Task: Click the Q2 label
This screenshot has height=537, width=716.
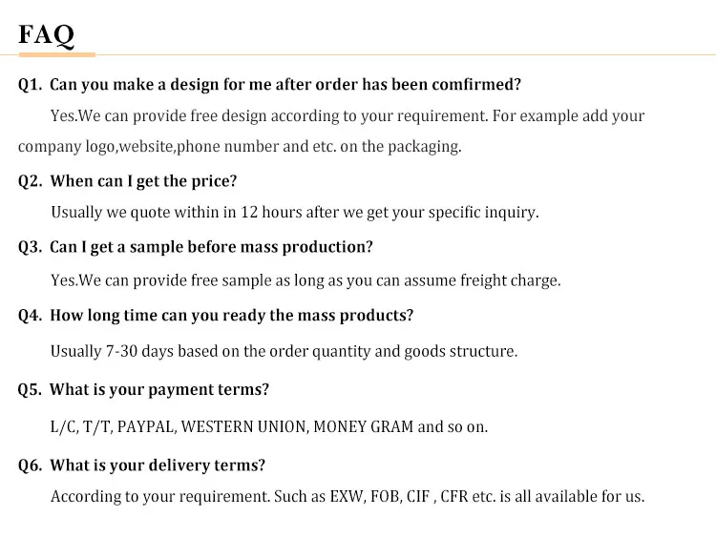Action: click(x=31, y=181)
